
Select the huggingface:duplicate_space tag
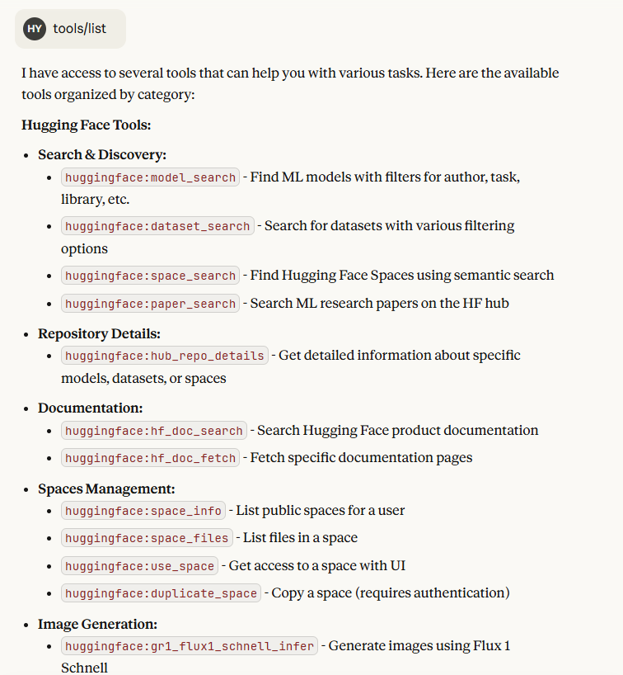pos(161,593)
